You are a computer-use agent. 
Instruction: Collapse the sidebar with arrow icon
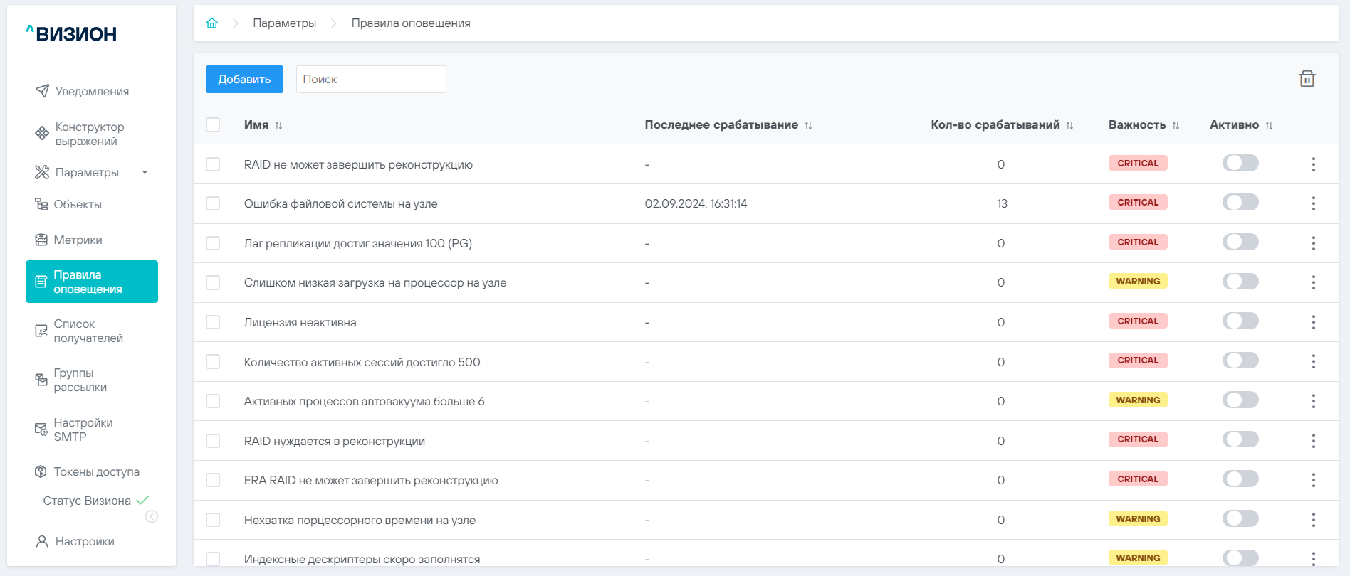(152, 516)
